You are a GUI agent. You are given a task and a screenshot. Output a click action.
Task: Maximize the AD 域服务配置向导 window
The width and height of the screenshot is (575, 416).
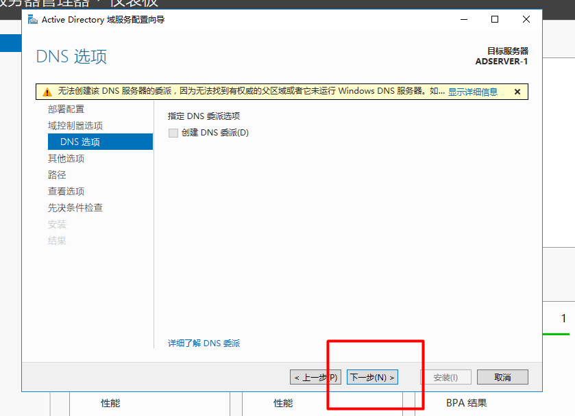495,19
